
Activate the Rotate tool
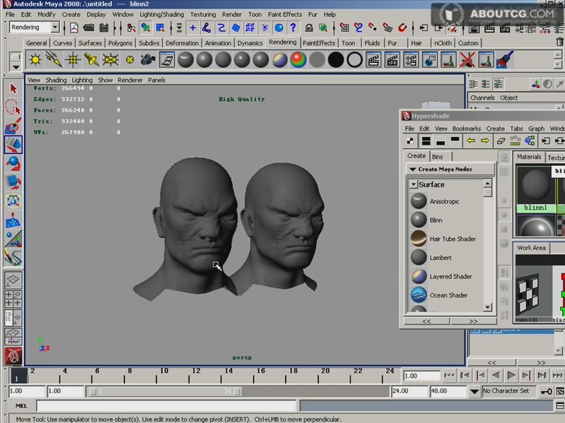(x=13, y=163)
